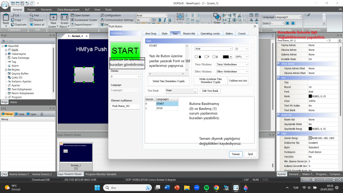Screen dimensions: 343x193
Task: Switch to the Style tab
Action: [x=164, y=34]
